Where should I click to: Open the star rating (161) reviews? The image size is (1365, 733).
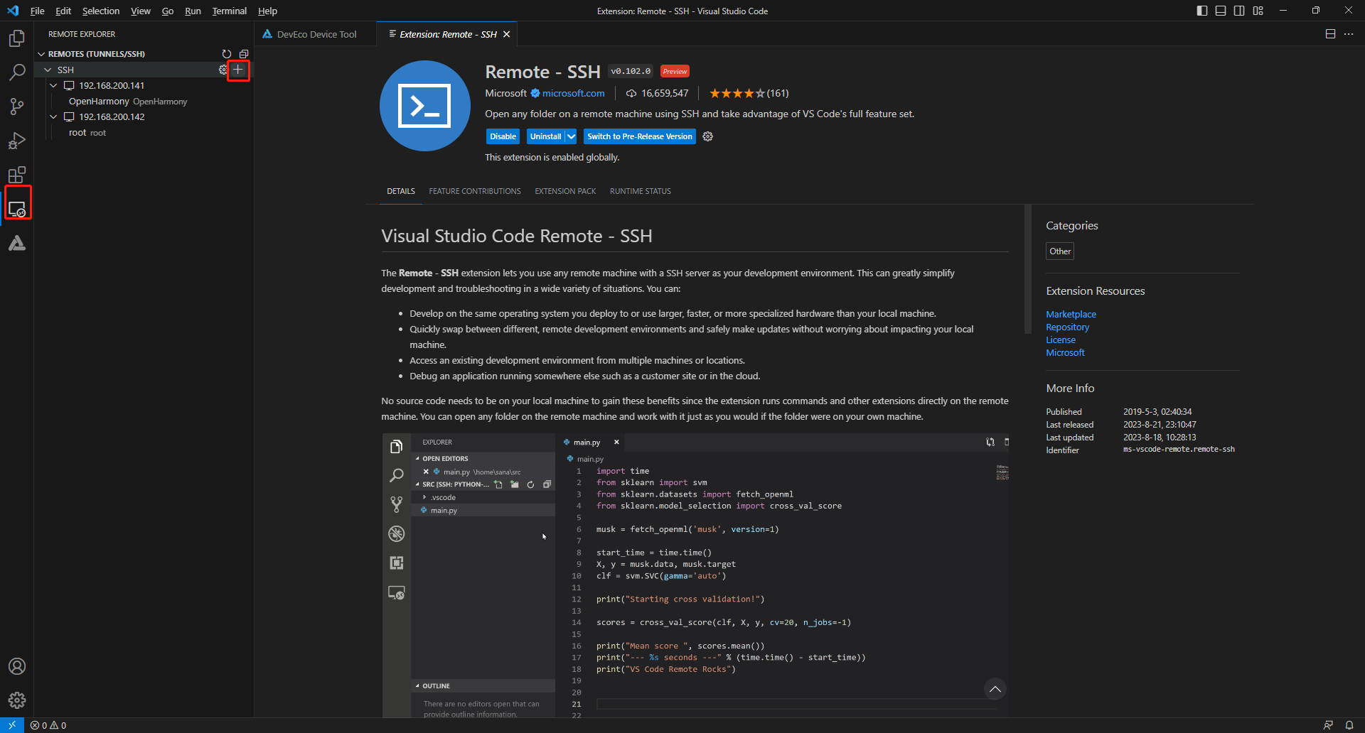click(749, 93)
